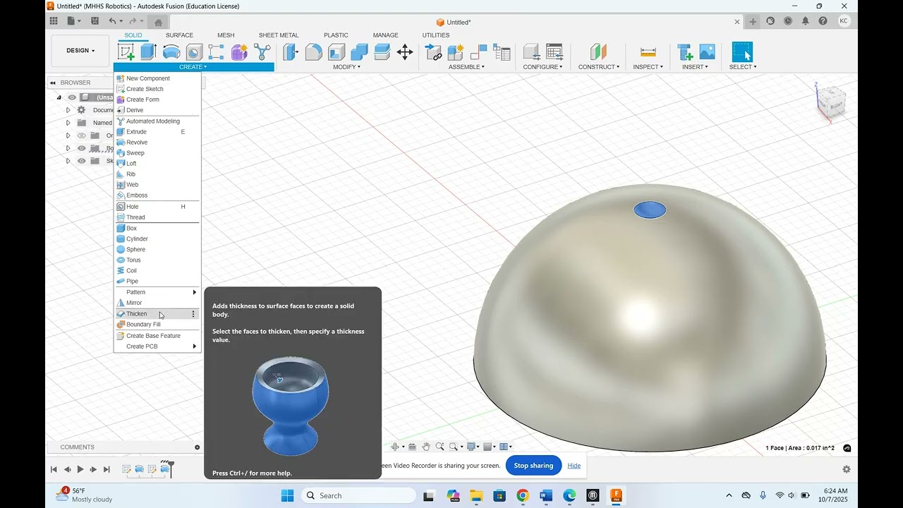The height and width of the screenshot is (508, 903).
Task: Open timeline settings gear icon
Action: pyautogui.click(x=847, y=469)
